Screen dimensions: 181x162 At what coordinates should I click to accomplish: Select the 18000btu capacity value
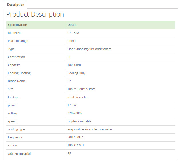tap(74, 65)
